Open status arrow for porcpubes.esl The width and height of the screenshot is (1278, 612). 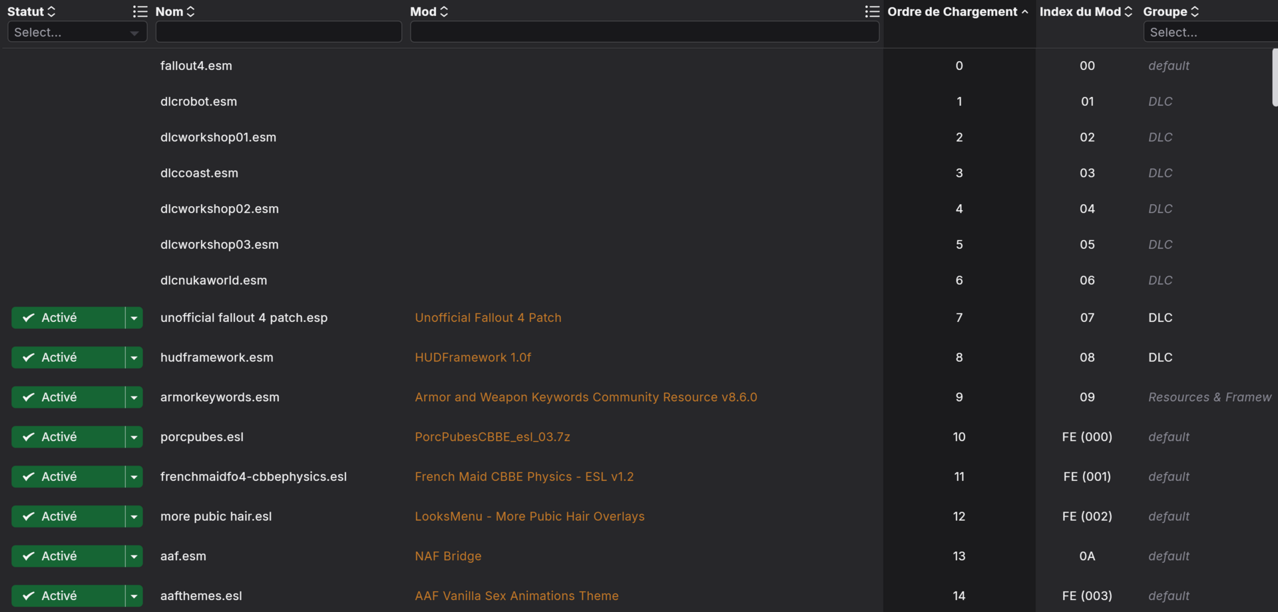coord(134,437)
